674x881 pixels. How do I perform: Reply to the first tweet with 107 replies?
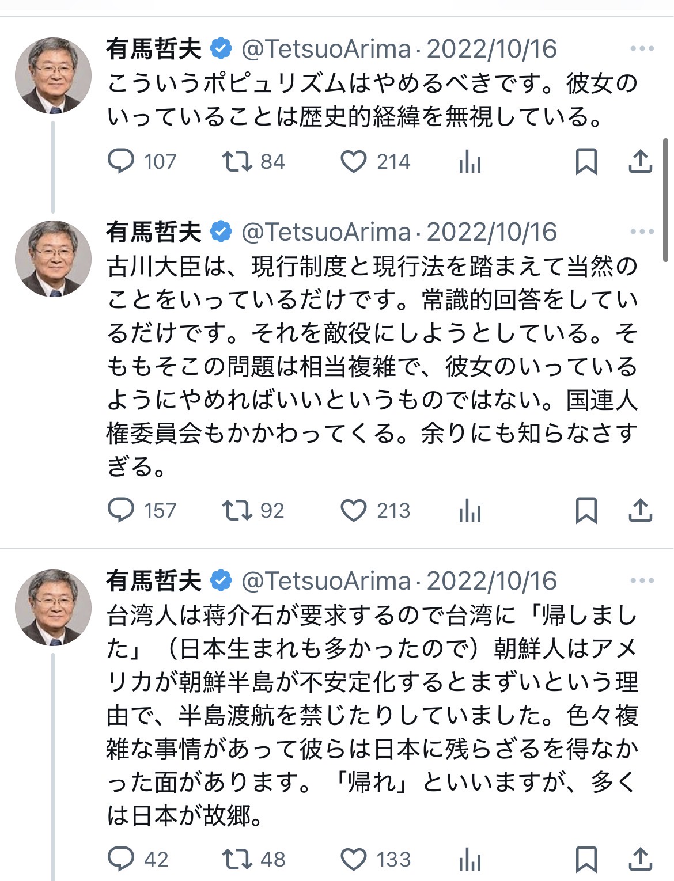121,162
